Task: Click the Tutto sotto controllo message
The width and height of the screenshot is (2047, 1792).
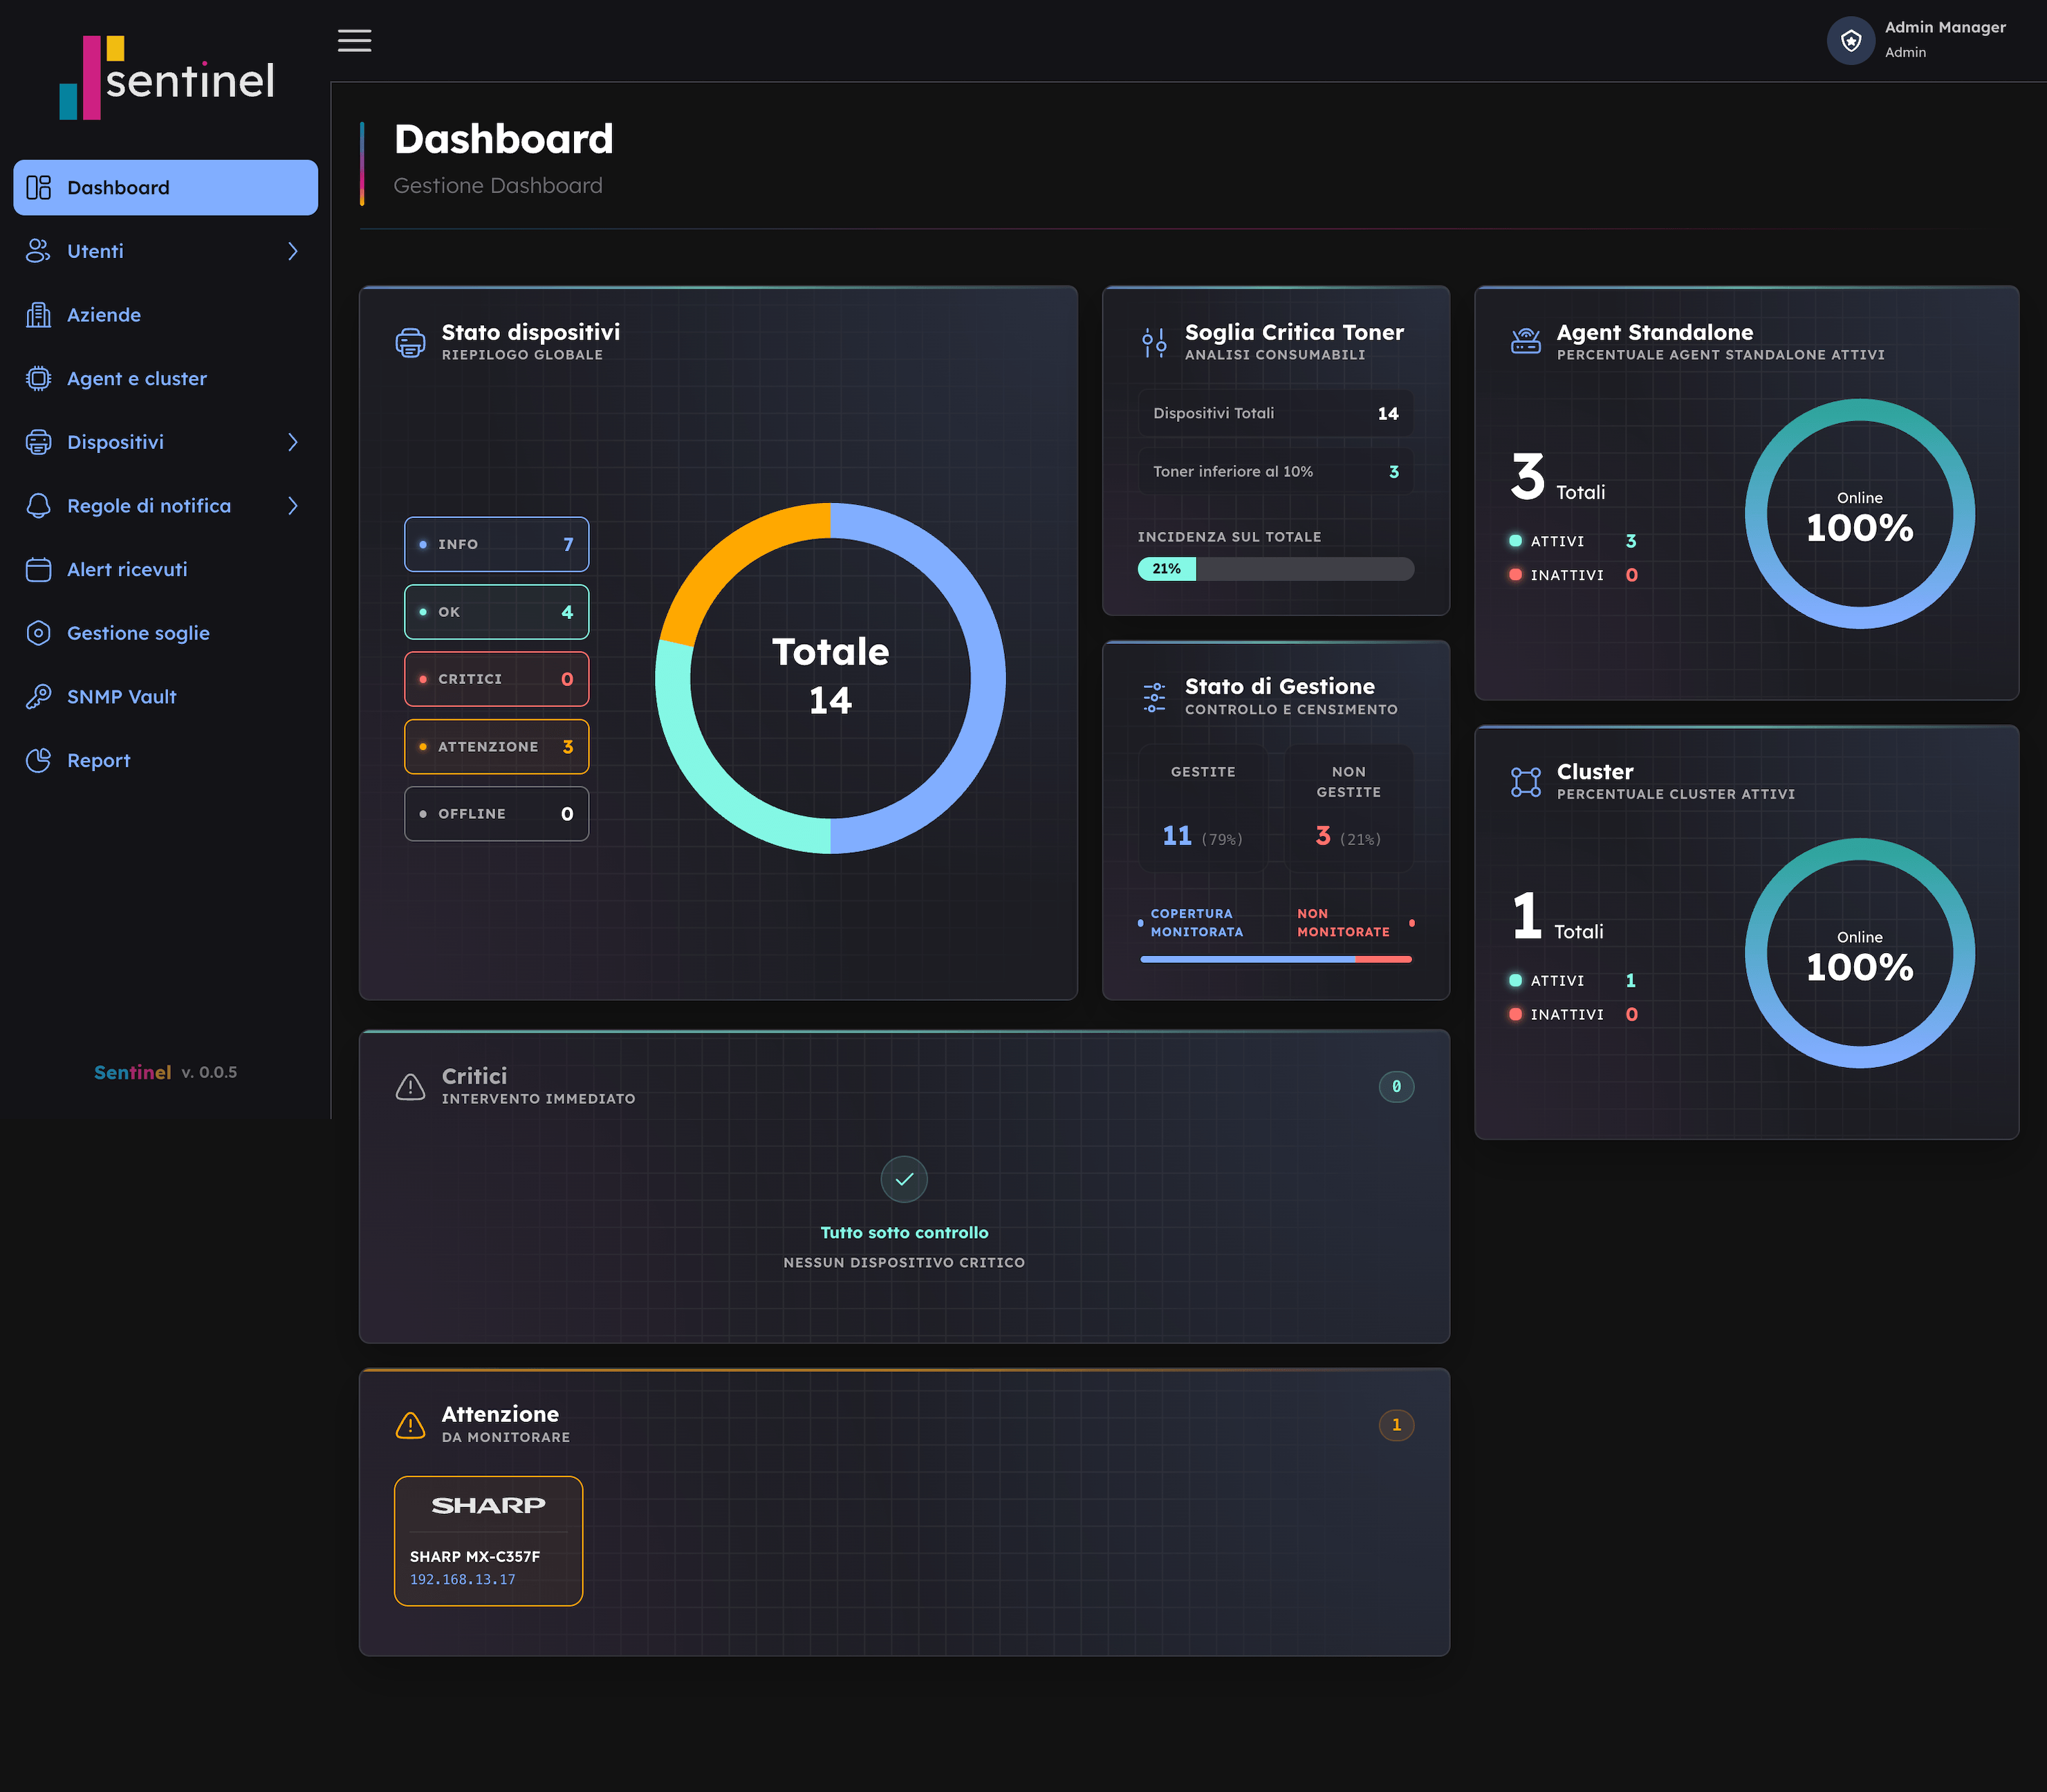Action: [904, 1233]
